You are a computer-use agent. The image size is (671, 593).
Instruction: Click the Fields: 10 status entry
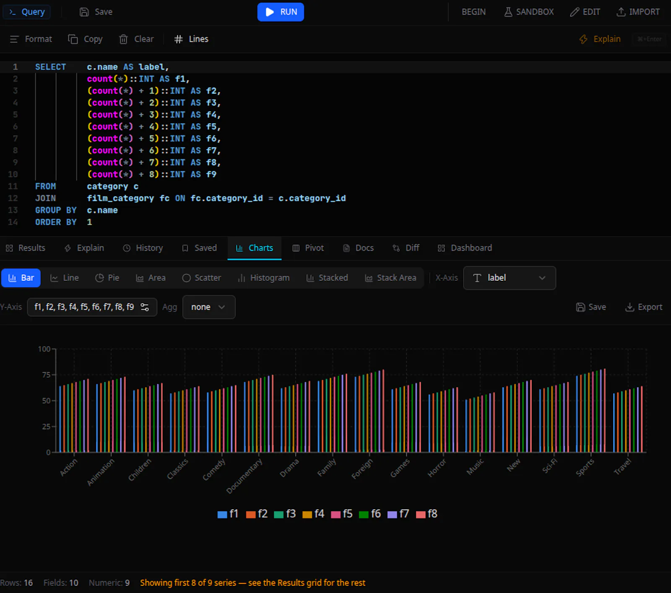point(61,583)
